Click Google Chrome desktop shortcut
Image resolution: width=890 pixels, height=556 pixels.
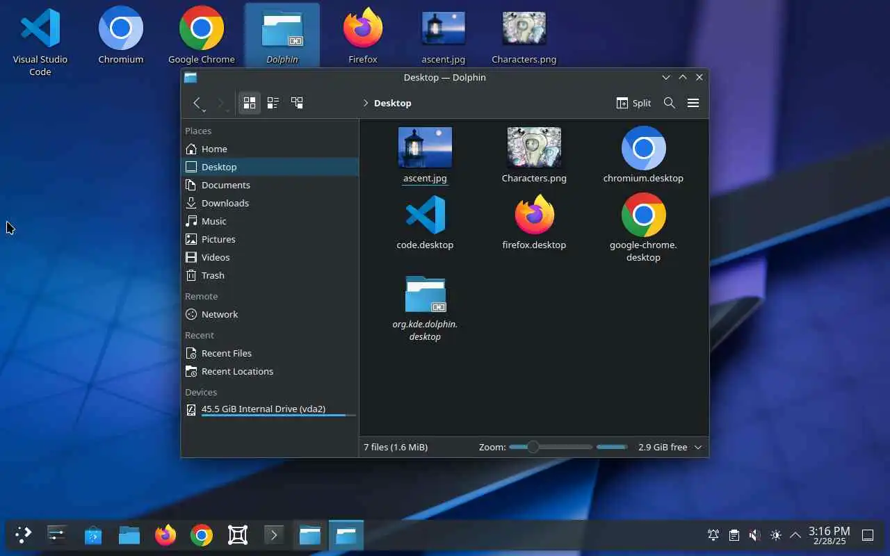point(202,35)
